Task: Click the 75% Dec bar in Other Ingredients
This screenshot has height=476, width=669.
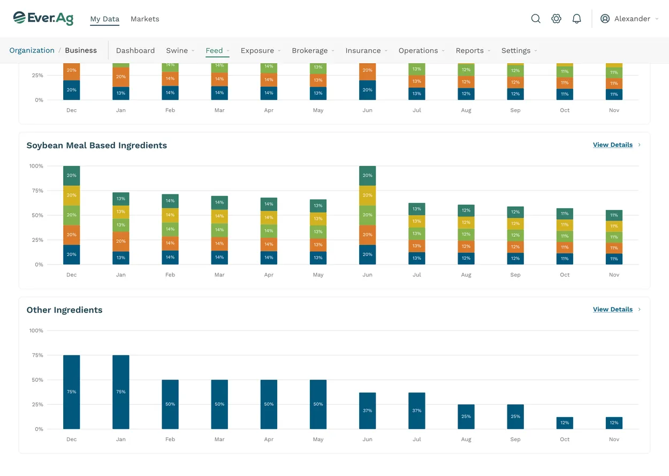Action: (72, 392)
